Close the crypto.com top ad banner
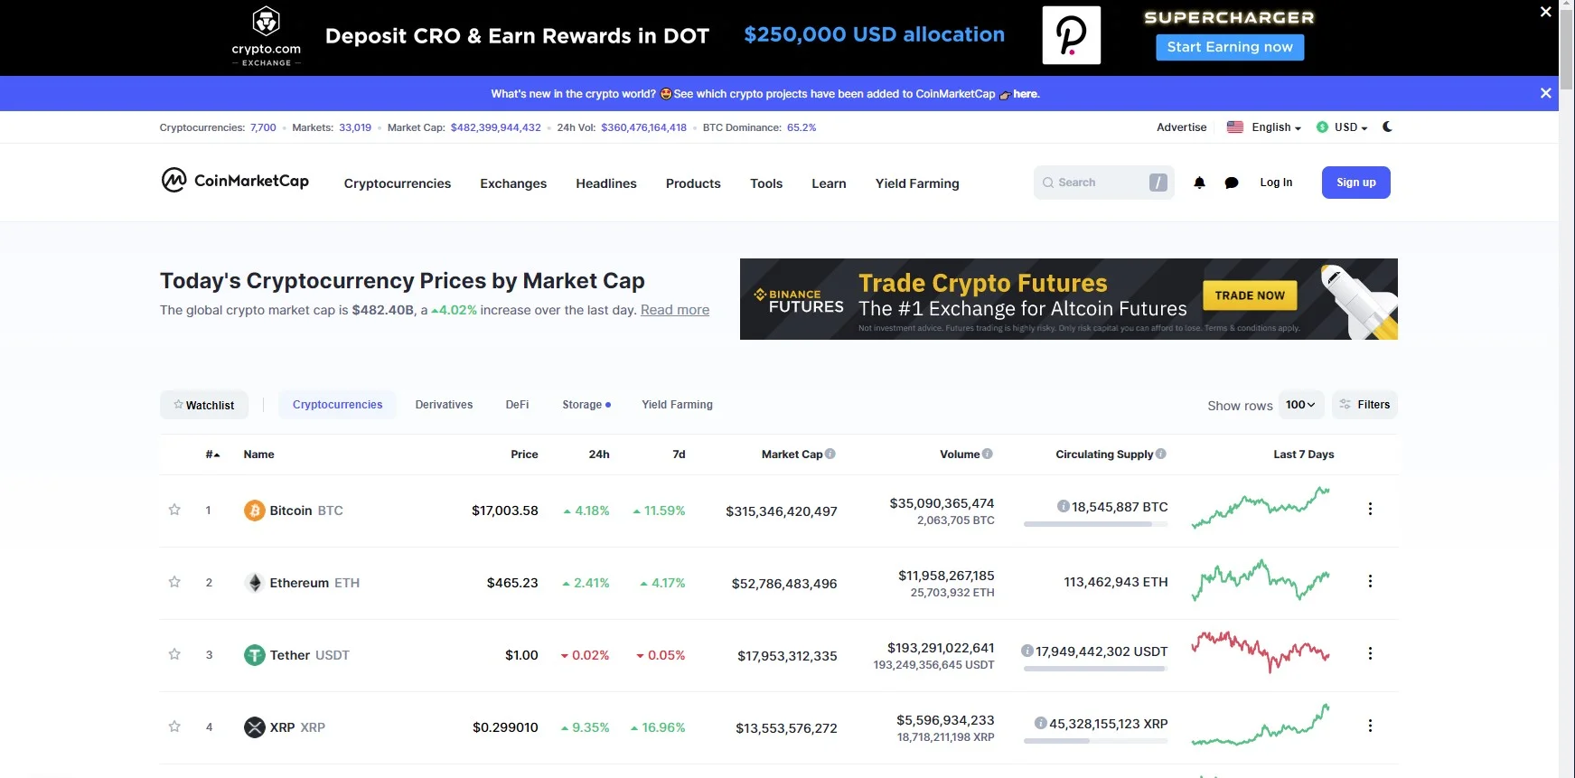Screen dimensions: 1575x778 [1546, 12]
